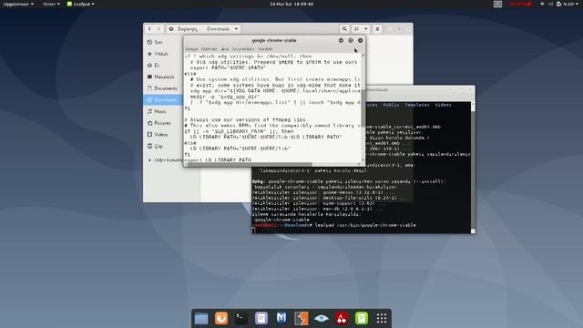Viewport: 583px width, 328px height.
Task: Search in the Files window
Action: tap(344, 28)
